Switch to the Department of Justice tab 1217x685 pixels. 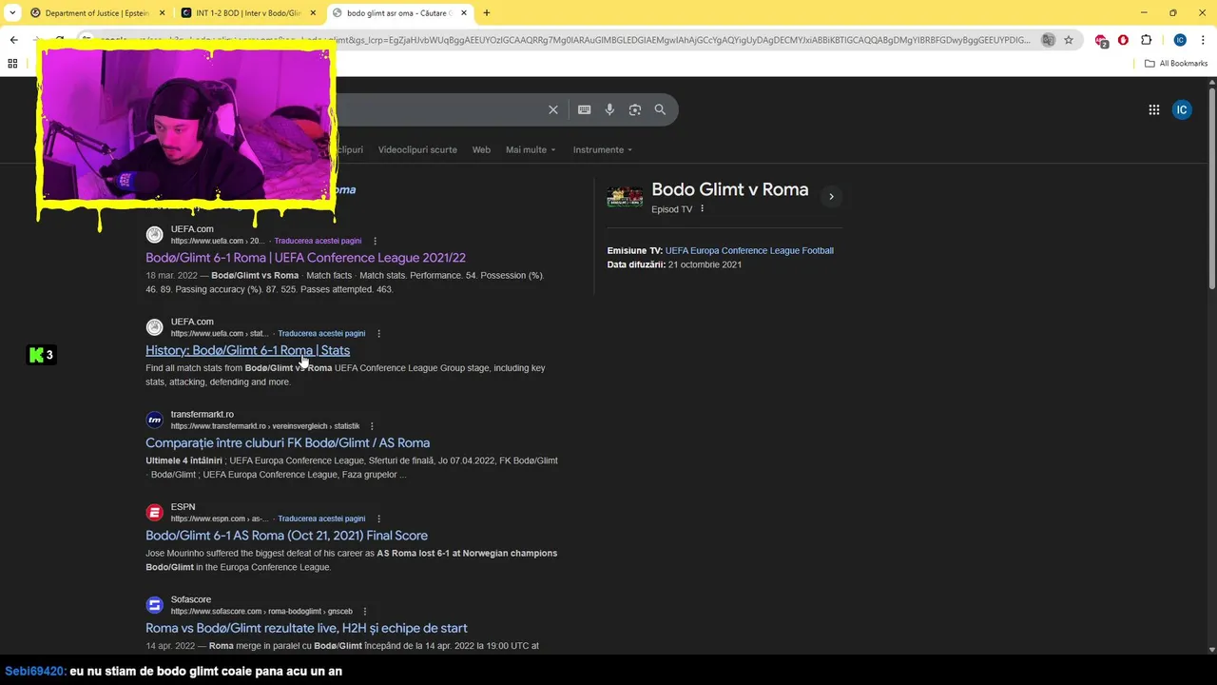97,13
